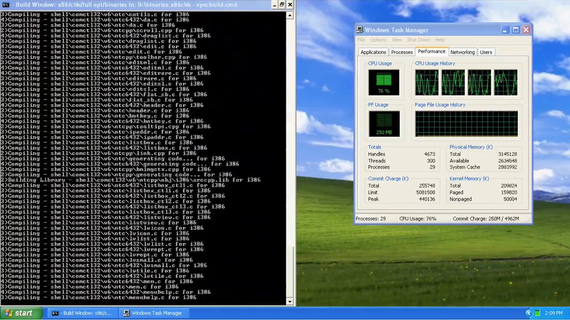Click the Build Window command prompt icon
The image size is (570, 320).
pos(5,4)
